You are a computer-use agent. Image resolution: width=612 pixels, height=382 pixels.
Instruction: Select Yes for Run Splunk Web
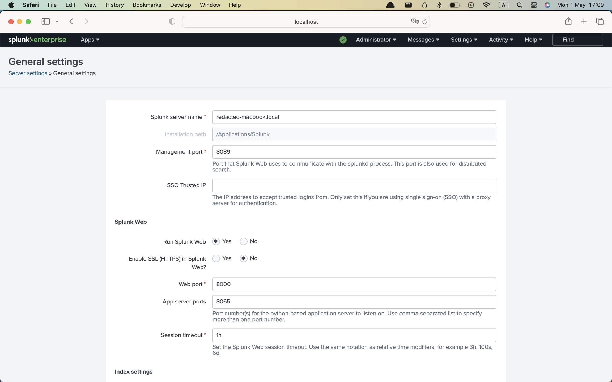[216, 241]
